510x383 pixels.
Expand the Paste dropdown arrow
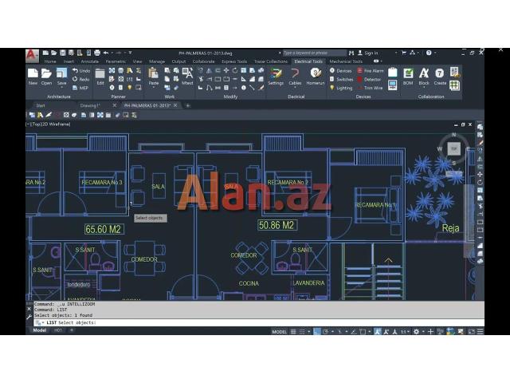point(153,88)
